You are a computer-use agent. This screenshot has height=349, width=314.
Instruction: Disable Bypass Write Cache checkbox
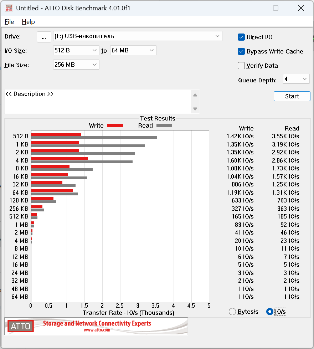tap(241, 51)
